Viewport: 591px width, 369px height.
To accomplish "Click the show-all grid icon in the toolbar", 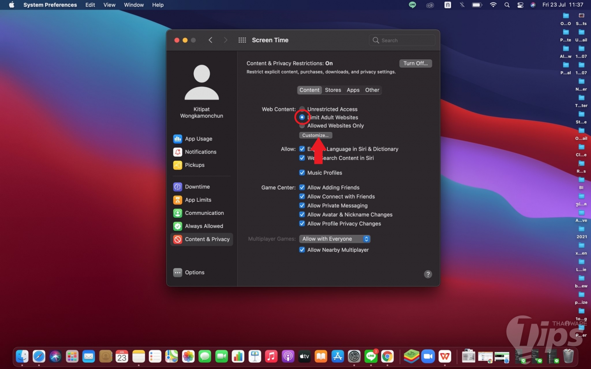I will click(x=242, y=40).
